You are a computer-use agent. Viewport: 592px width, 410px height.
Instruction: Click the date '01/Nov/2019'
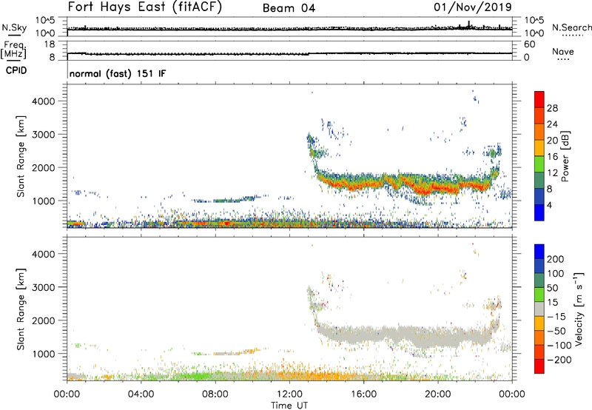[x=473, y=7]
